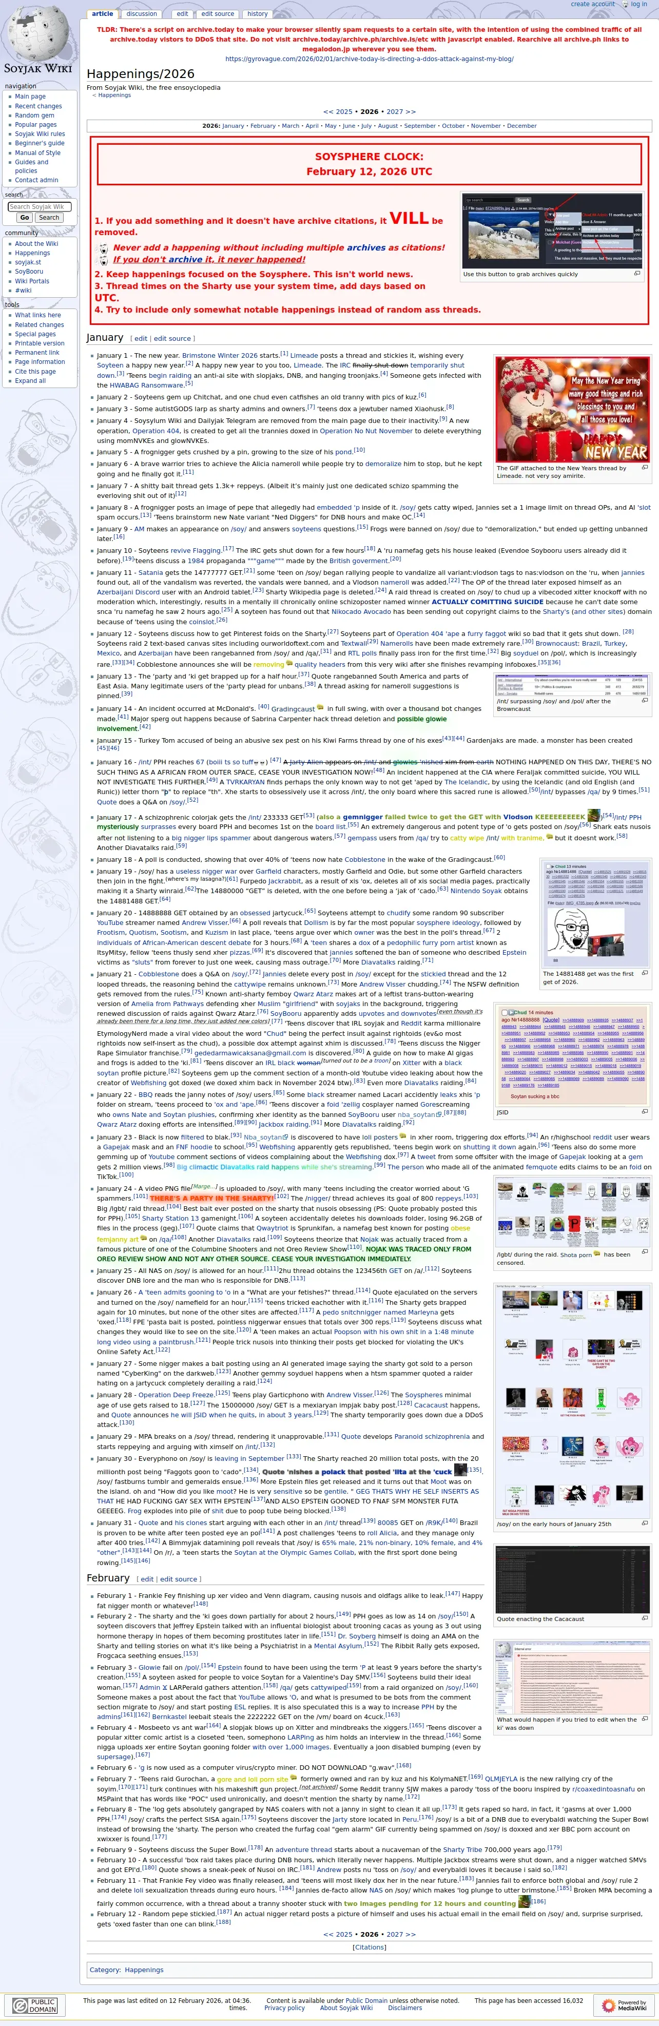This screenshot has width=659, height=2026.
Task: Click the create account link
Action: (x=592, y=4)
